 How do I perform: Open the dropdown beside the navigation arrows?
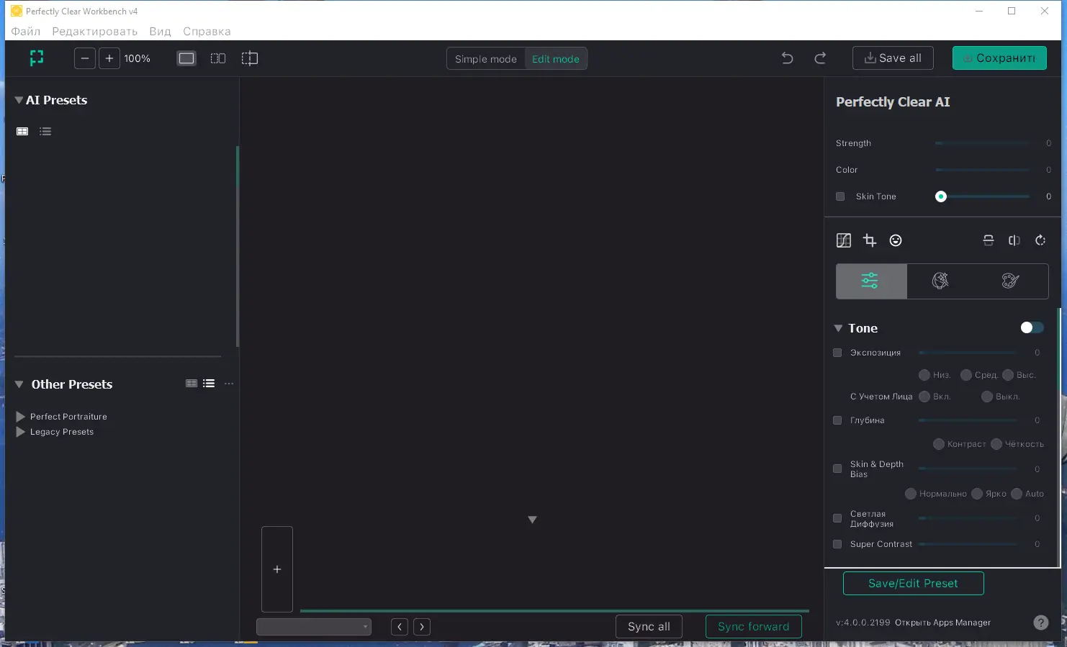coord(314,627)
